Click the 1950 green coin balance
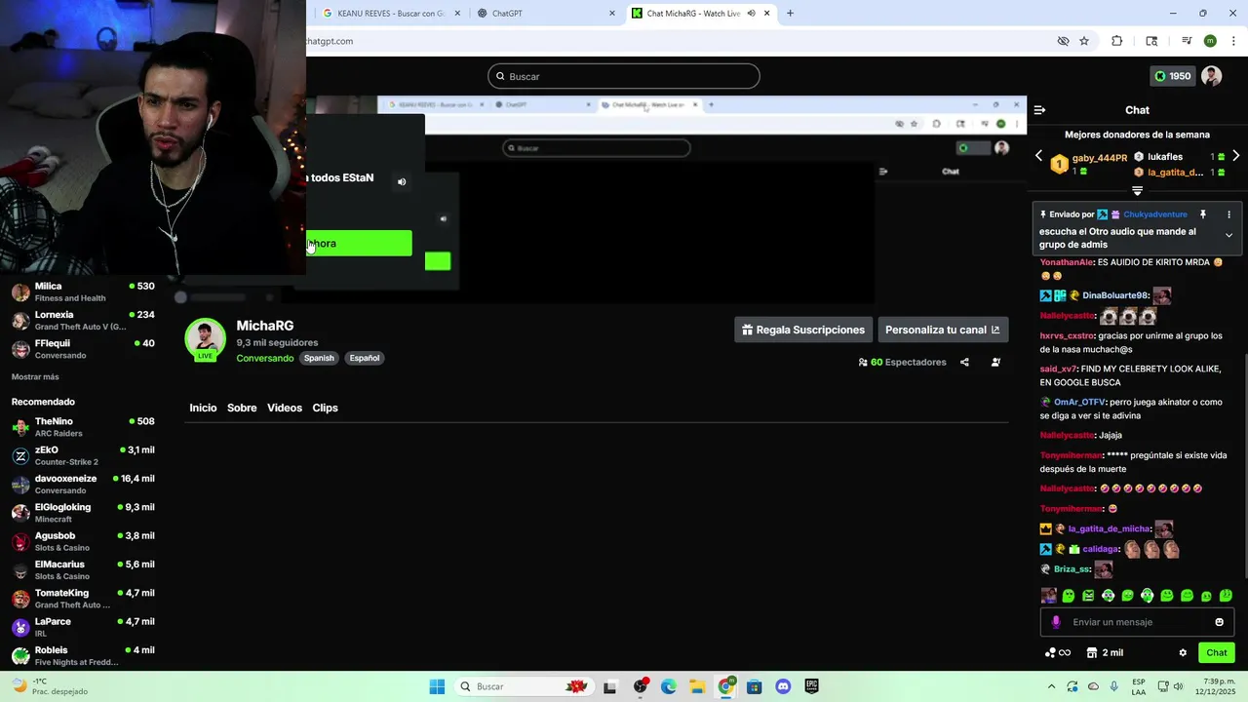The image size is (1248, 702). [x=1172, y=76]
